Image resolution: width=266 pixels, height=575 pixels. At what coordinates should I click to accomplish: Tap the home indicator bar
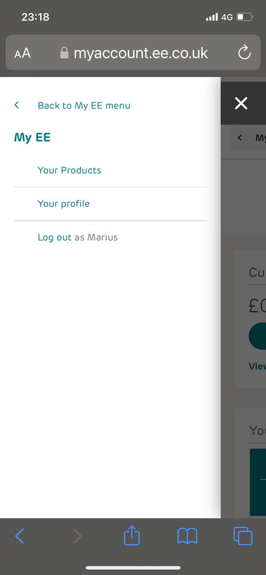(133, 568)
